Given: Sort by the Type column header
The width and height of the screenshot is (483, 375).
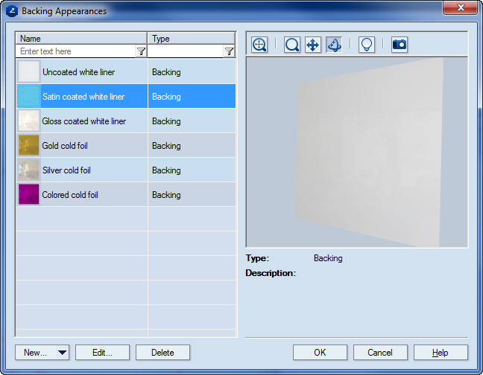Looking at the screenshot, I should pyautogui.click(x=191, y=39).
